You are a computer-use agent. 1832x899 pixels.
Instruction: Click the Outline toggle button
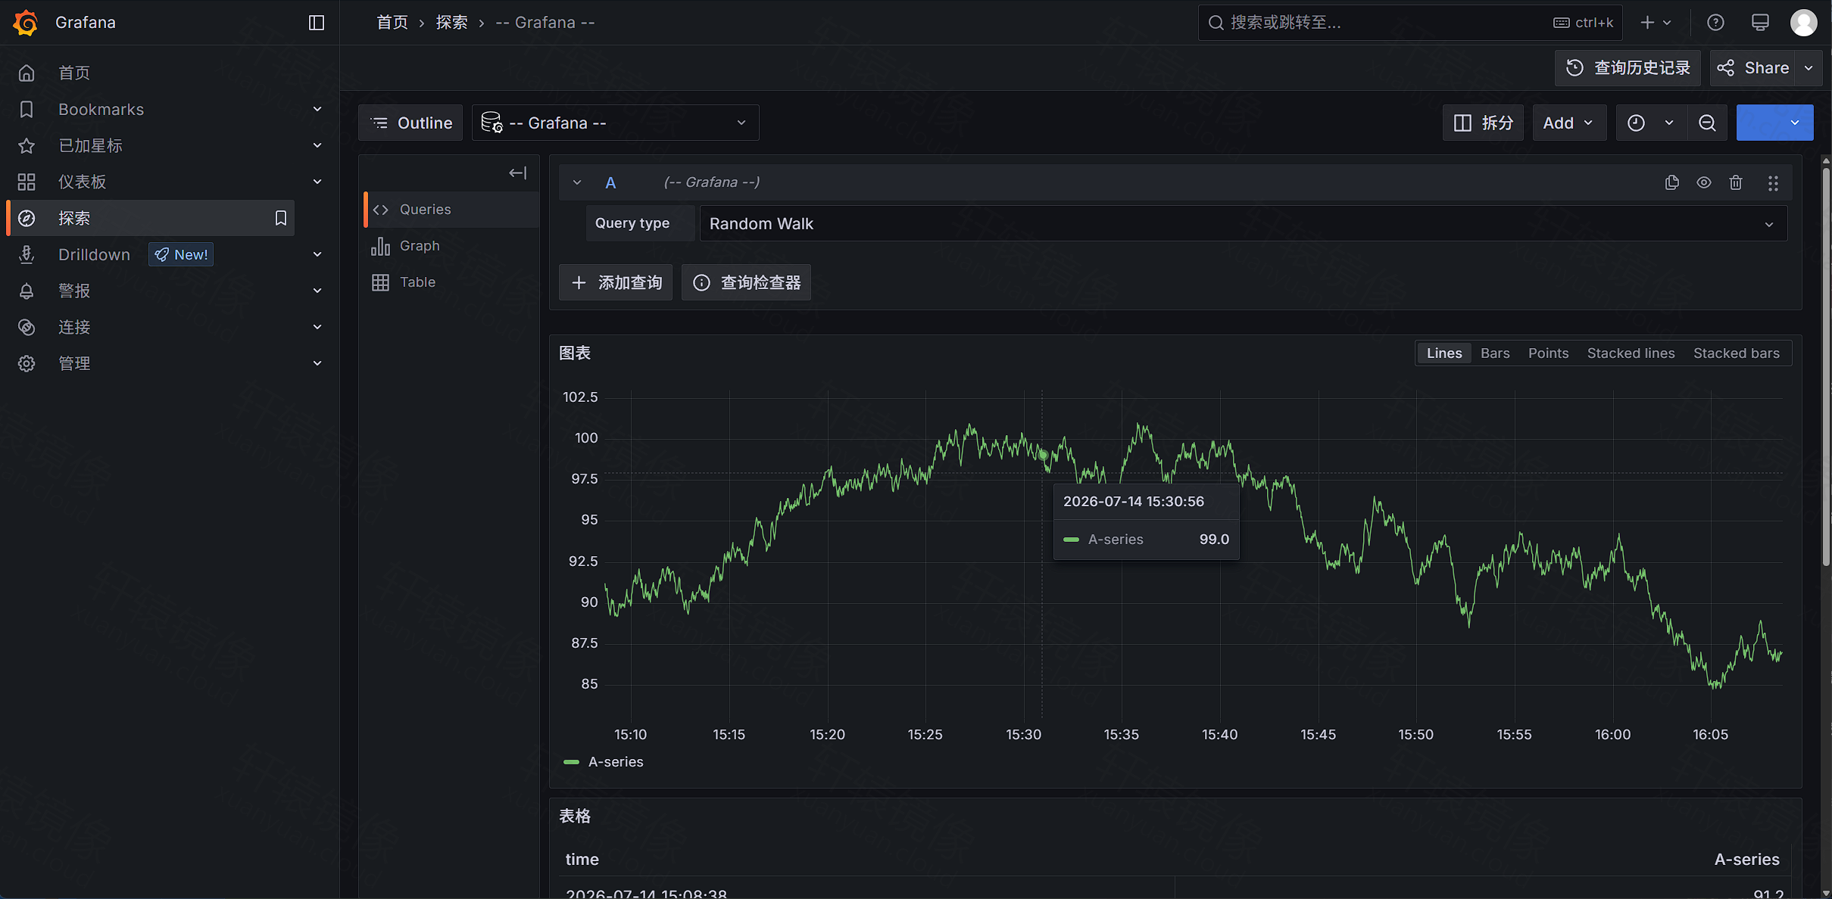(410, 123)
